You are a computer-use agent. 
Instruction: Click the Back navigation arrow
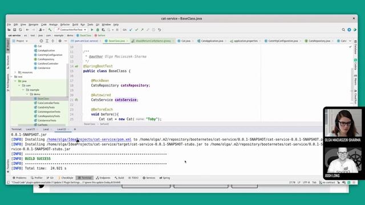[27, 30]
